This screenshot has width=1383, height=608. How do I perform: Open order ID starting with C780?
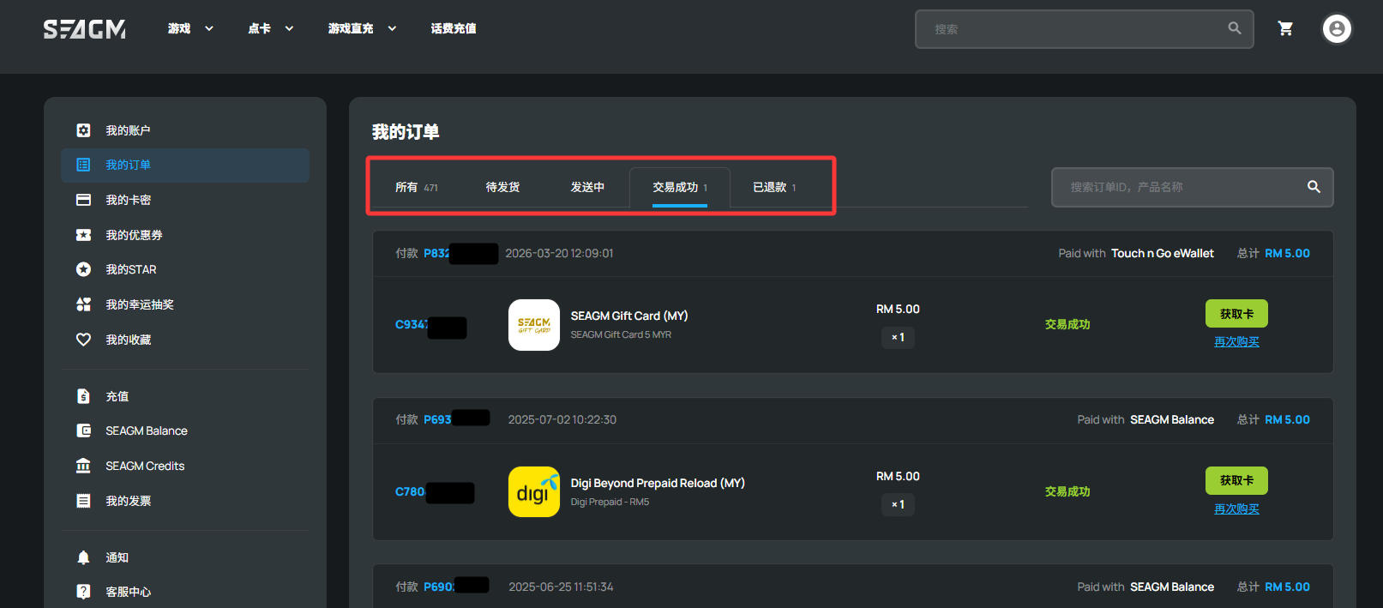(x=410, y=491)
